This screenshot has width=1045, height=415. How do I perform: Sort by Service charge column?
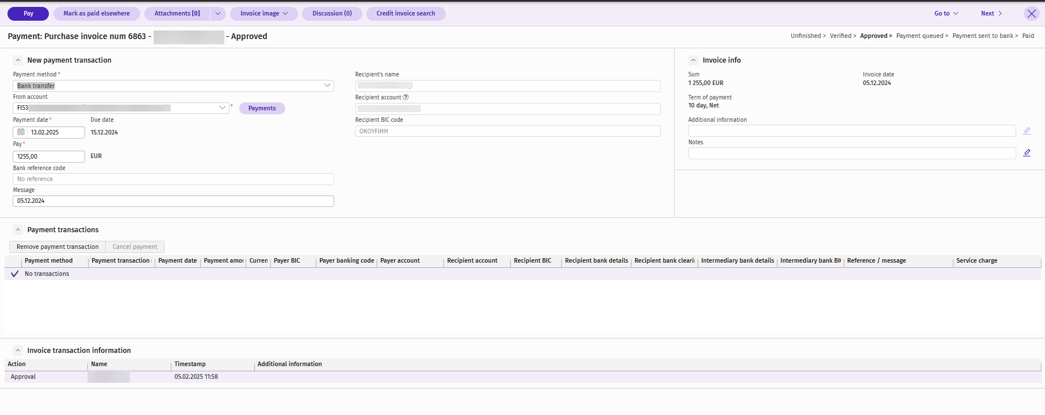point(997,261)
